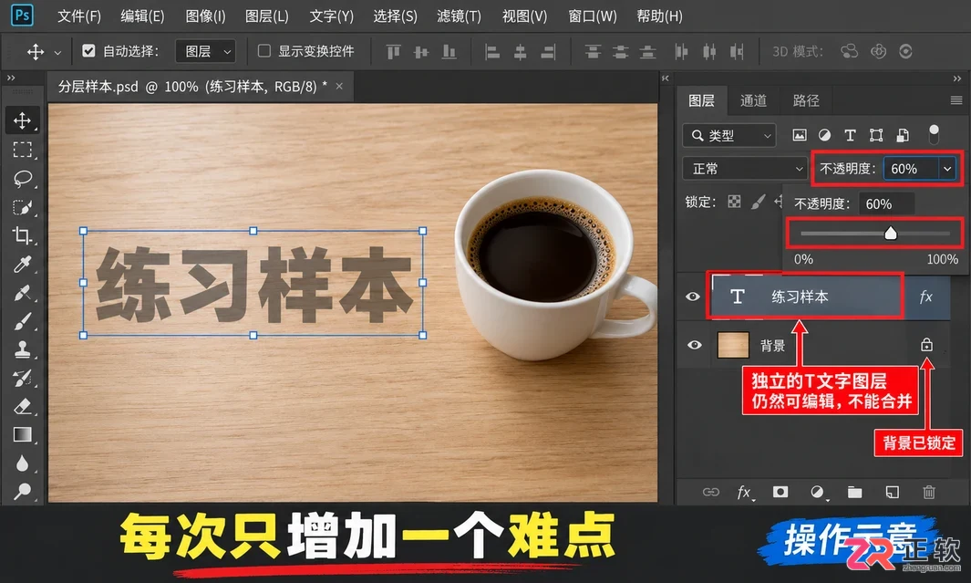Image resolution: width=971 pixels, height=583 pixels.
Task: Select the History Brush tool
Action: click(22, 378)
